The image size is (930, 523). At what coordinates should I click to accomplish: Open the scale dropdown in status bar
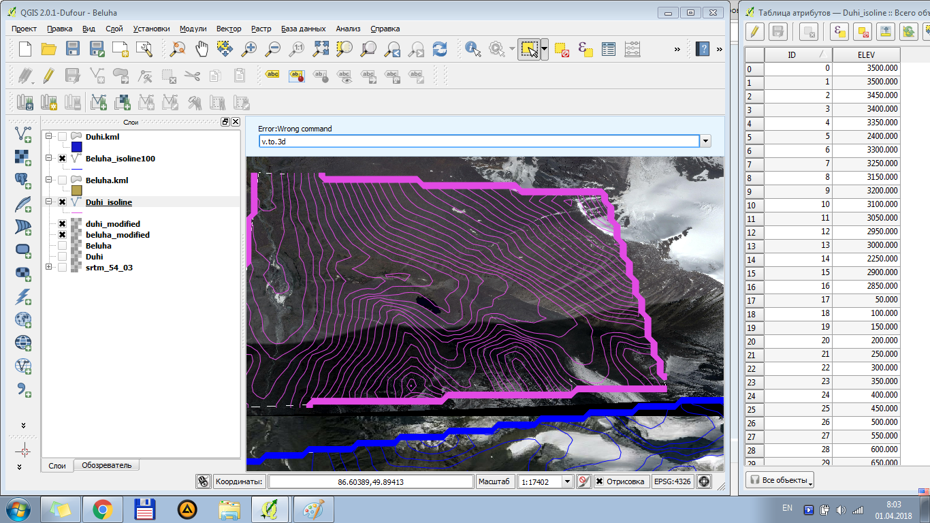pyautogui.click(x=566, y=481)
